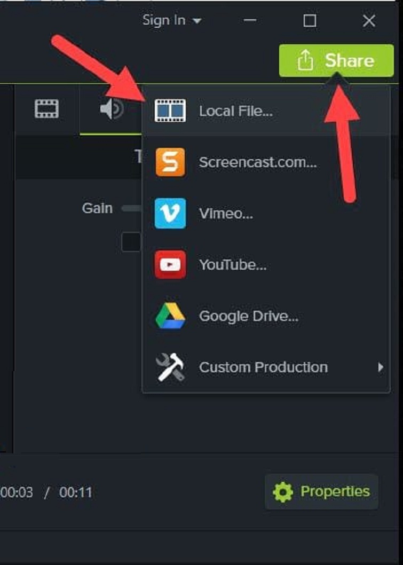Minimize the Camtasia window

click(x=250, y=20)
